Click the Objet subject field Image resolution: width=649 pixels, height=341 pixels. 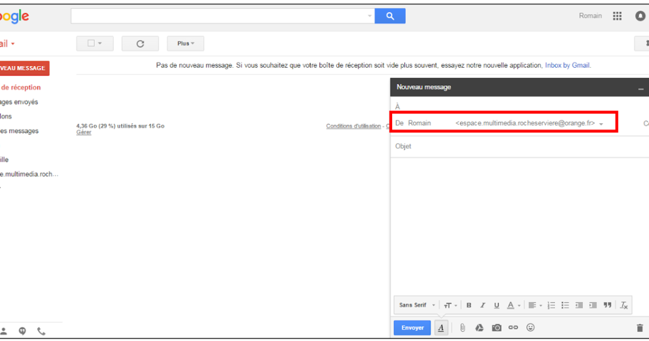coord(519,146)
